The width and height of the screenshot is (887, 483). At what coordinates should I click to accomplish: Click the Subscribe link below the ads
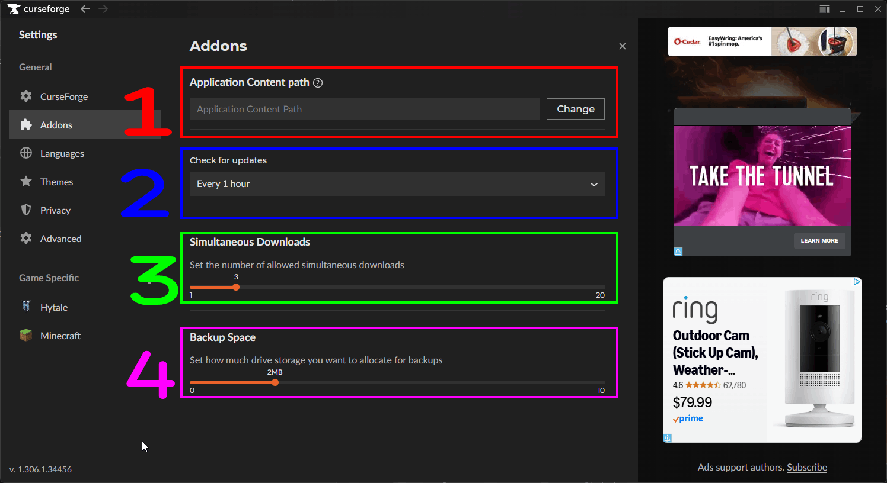(x=807, y=467)
